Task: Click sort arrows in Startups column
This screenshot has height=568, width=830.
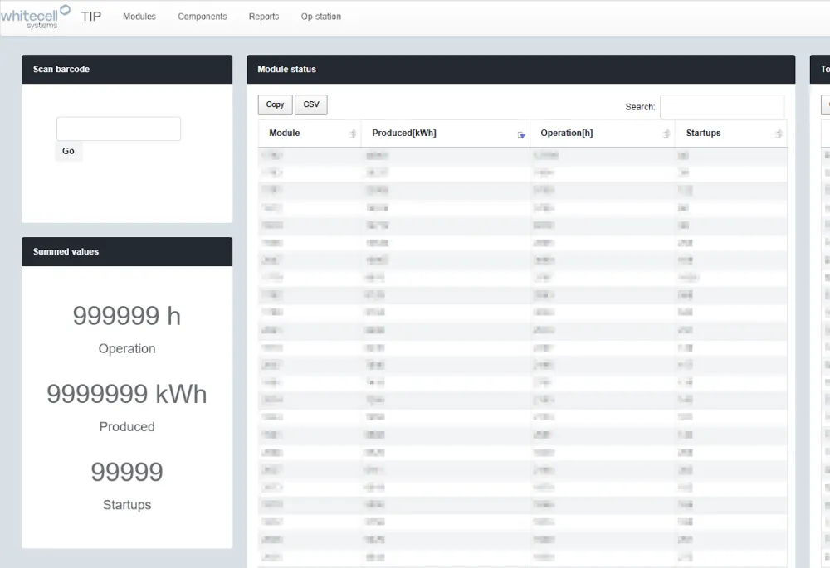Action: point(779,134)
